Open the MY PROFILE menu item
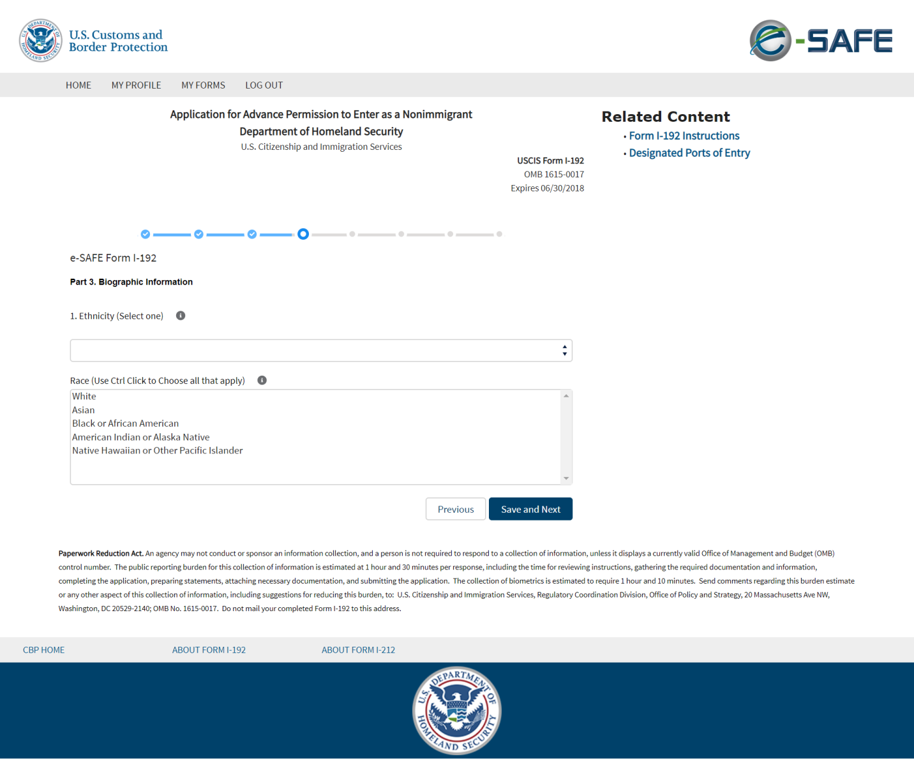The image size is (914, 759). 136,85
